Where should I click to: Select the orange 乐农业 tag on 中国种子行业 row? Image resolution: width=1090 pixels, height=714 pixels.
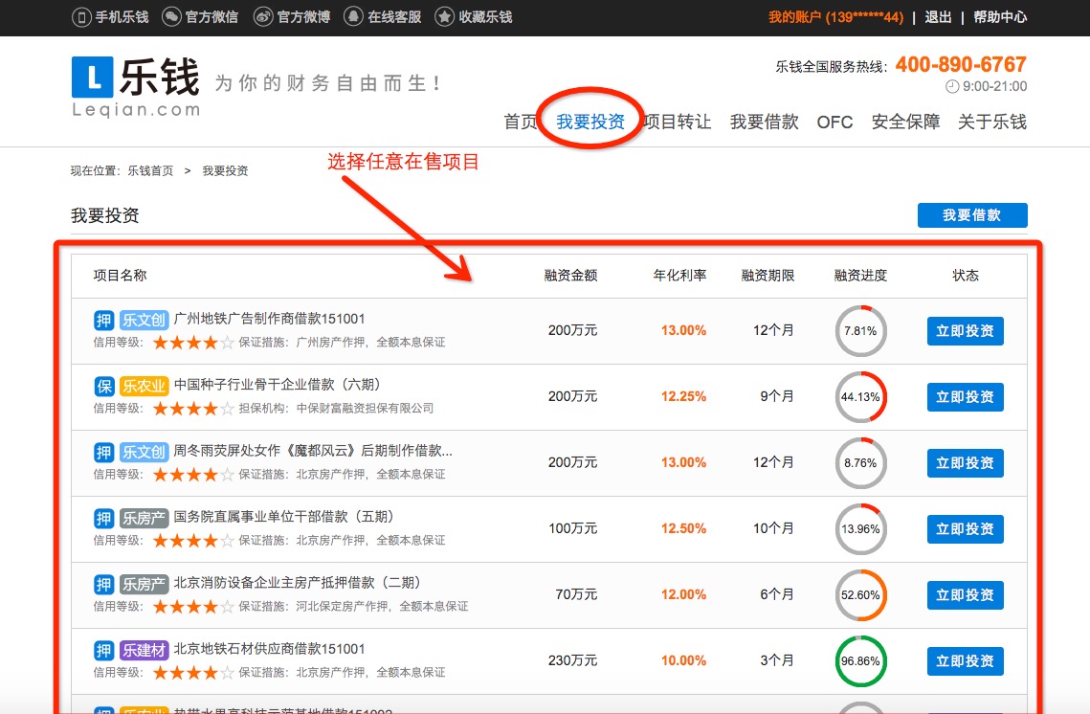coord(144,386)
